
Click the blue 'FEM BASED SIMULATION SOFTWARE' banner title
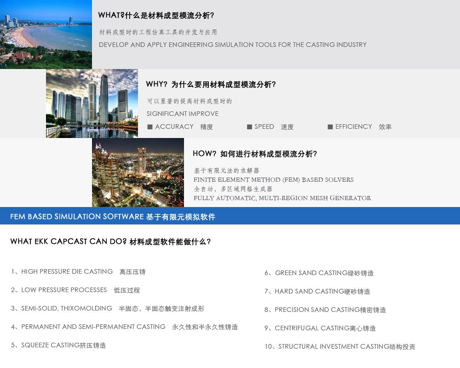[113, 217]
